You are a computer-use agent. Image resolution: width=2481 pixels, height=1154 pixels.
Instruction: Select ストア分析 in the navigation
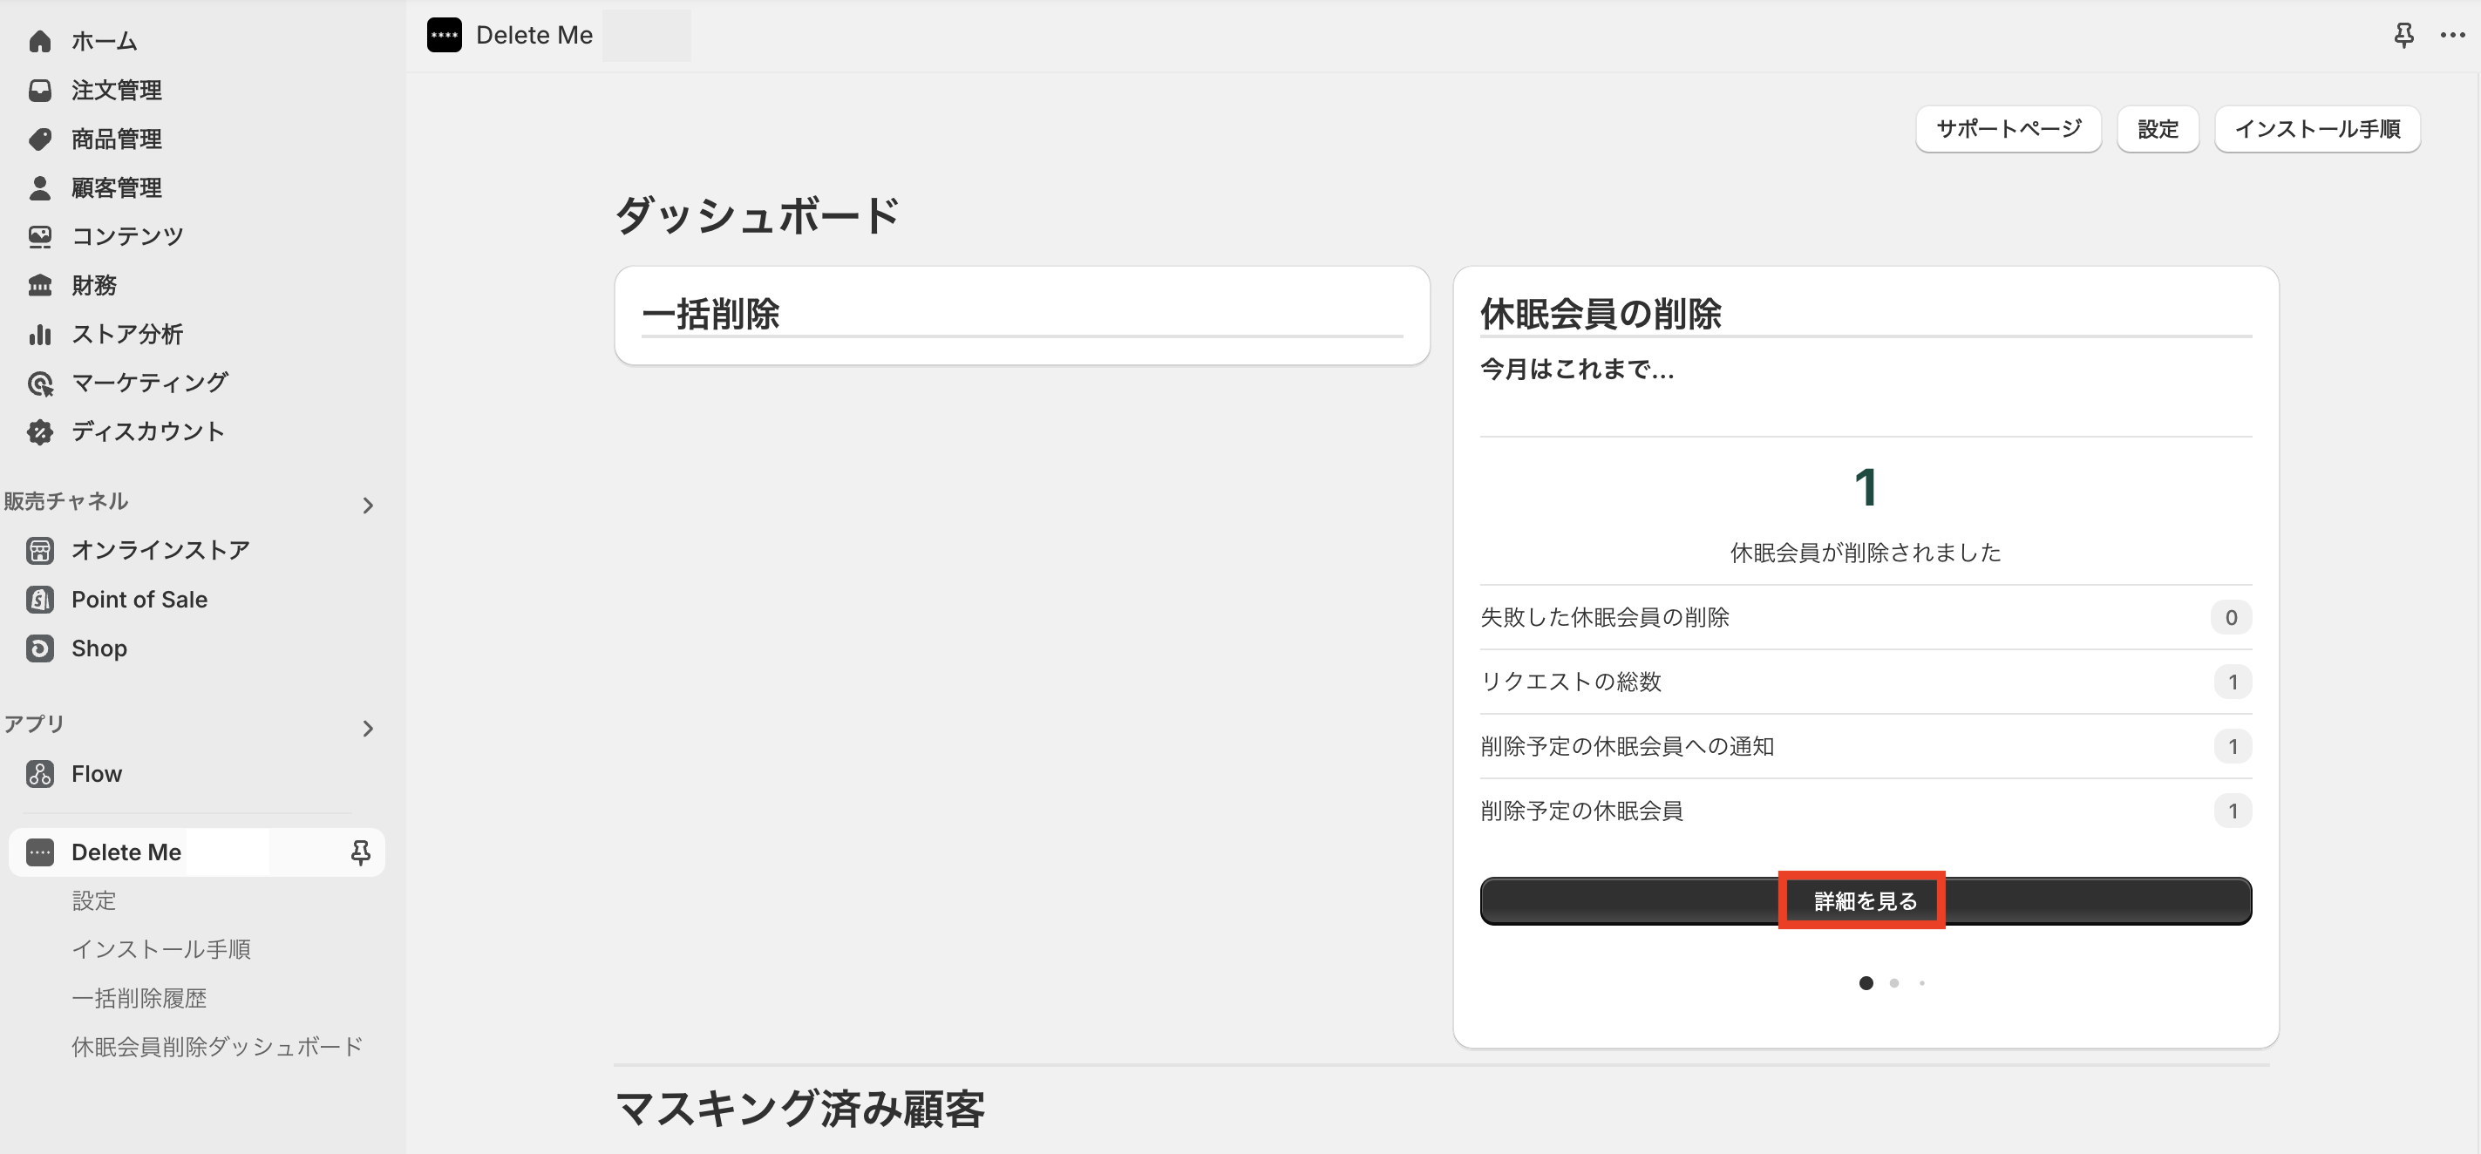(x=127, y=334)
